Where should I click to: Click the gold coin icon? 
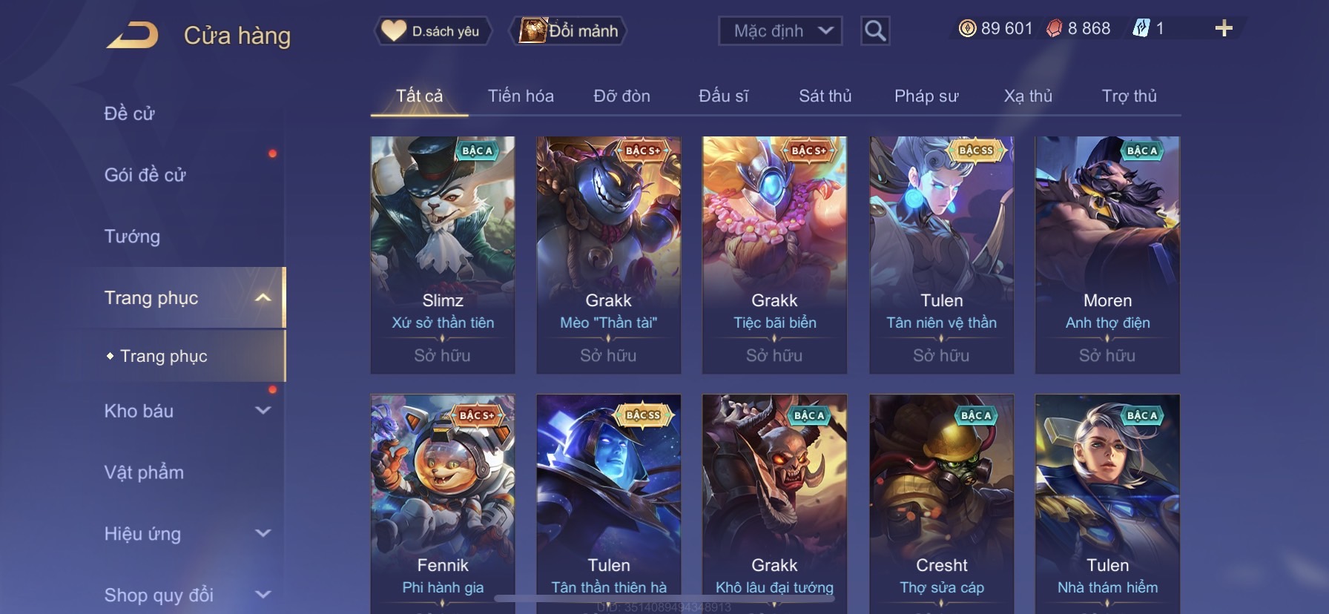[967, 28]
